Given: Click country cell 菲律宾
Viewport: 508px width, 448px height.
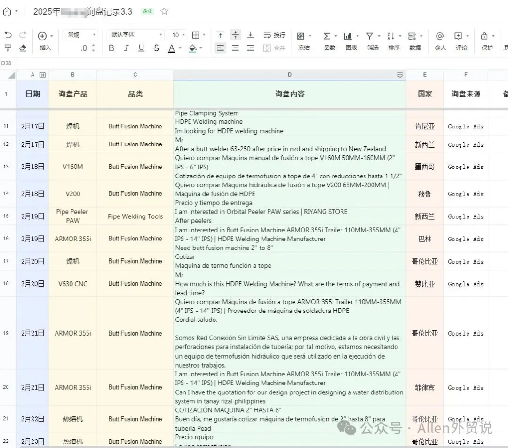Looking at the screenshot, I should click(x=425, y=388).
